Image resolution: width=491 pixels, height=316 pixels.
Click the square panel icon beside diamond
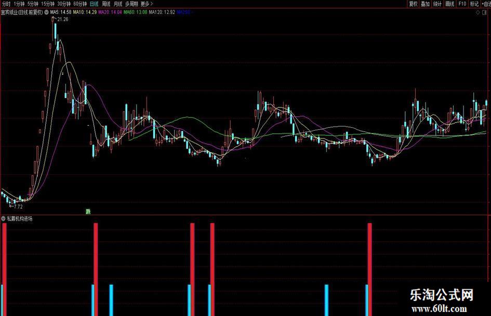pos(485,12)
